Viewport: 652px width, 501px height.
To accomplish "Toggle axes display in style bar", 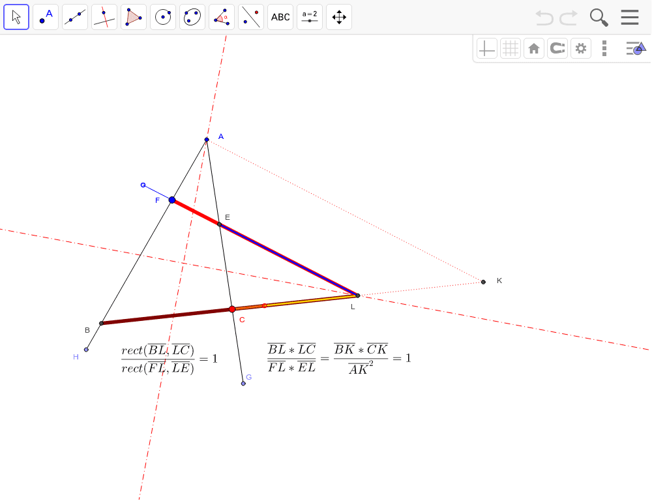I will [x=487, y=49].
